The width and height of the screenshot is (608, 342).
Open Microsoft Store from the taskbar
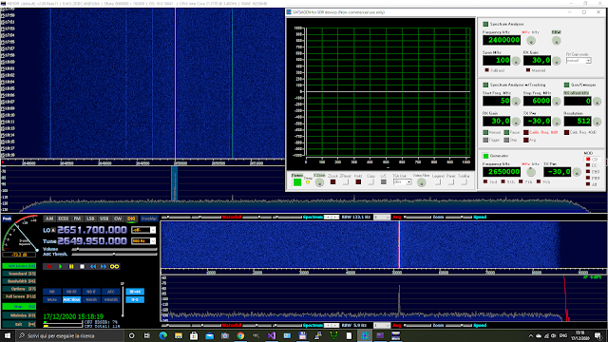coord(194,335)
